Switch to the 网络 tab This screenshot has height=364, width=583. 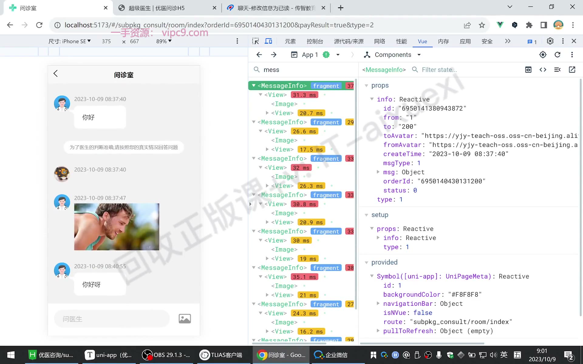pyautogui.click(x=380, y=41)
